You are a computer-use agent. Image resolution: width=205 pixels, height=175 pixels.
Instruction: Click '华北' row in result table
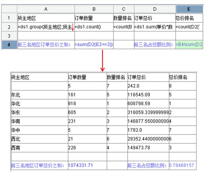point(104,103)
